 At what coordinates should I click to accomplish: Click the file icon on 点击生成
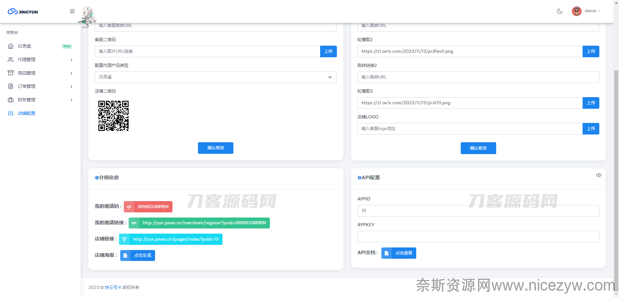(125, 255)
